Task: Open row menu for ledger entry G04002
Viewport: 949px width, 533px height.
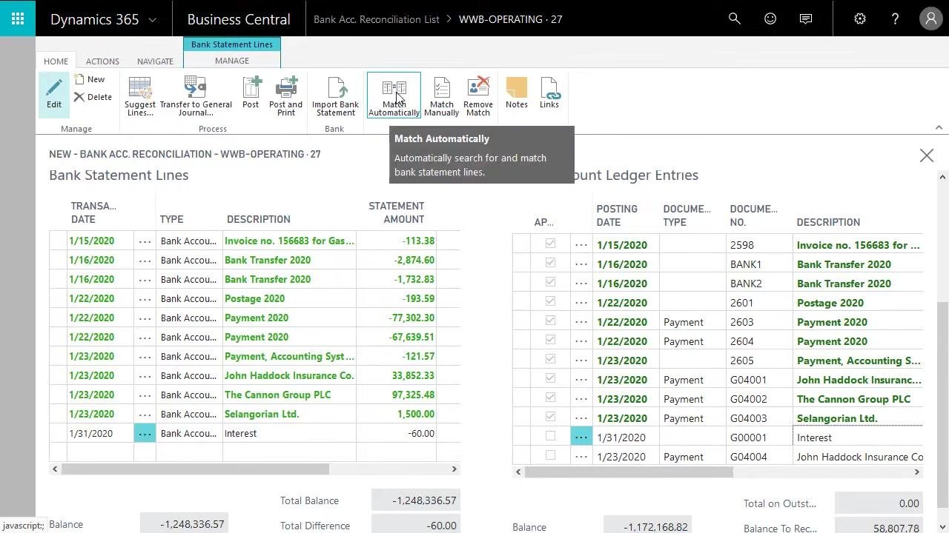Action: click(x=581, y=399)
